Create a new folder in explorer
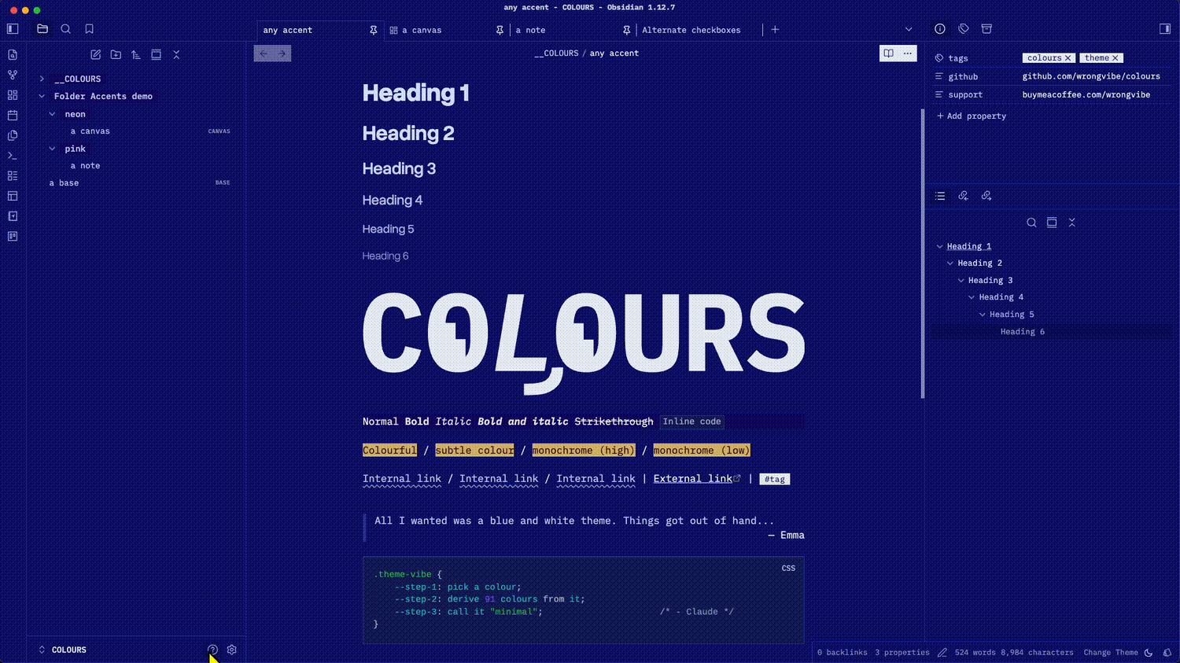Screen dimensions: 1180x663 pyautogui.click(x=116, y=55)
